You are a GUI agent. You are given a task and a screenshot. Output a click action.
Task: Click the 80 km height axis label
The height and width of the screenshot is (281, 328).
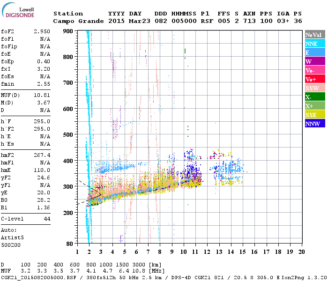point(70,244)
